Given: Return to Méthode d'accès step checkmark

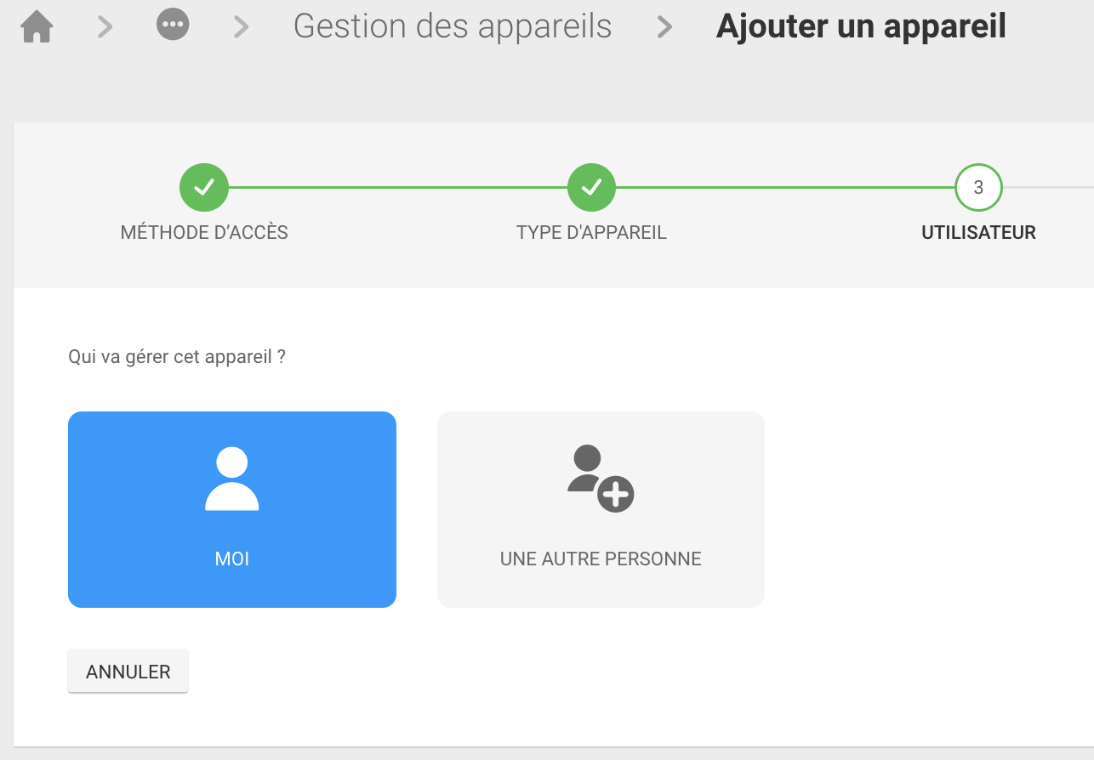Looking at the screenshot, I should pos(204,187).
